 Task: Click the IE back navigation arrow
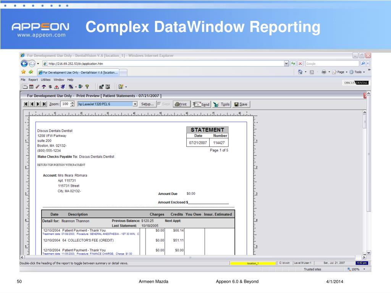(x=24, y=64)
